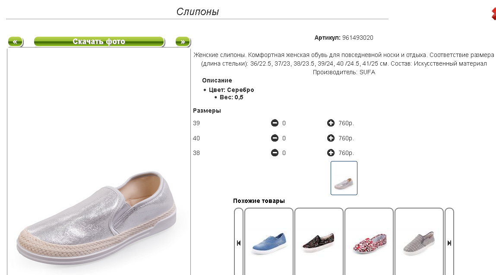The width and height of the screenshot is (496, 275).
Task: Go to previous photo with « button
Action: tap(15, 42)
